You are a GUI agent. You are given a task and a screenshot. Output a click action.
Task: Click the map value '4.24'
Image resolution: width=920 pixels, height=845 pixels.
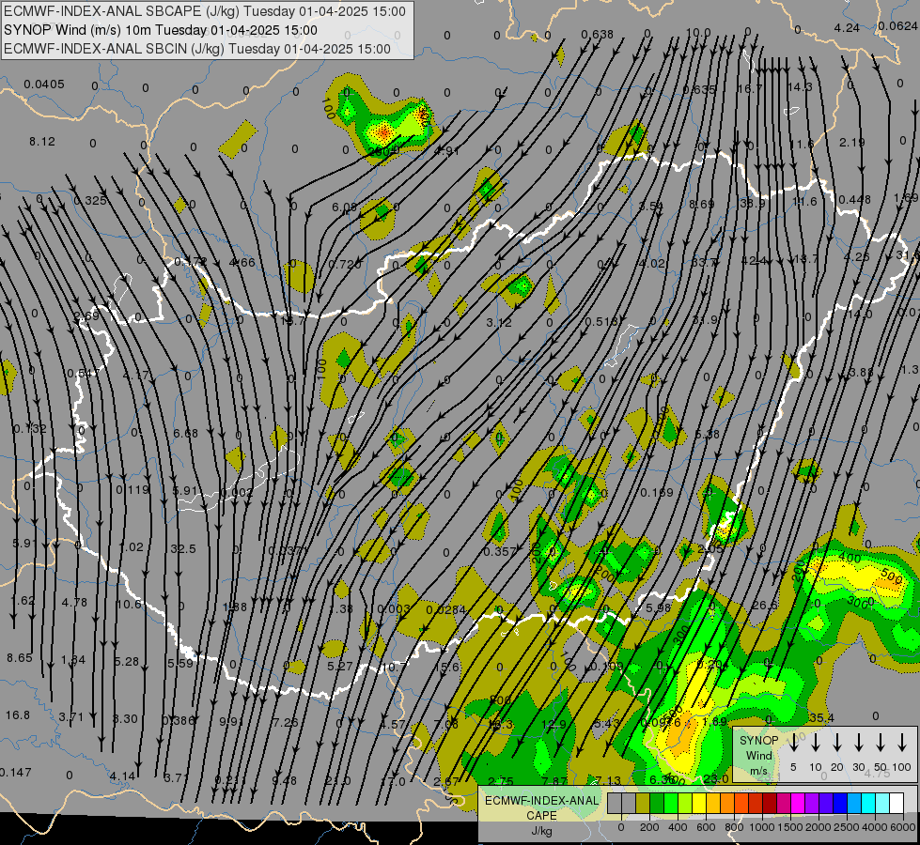[x=847, y=27]
